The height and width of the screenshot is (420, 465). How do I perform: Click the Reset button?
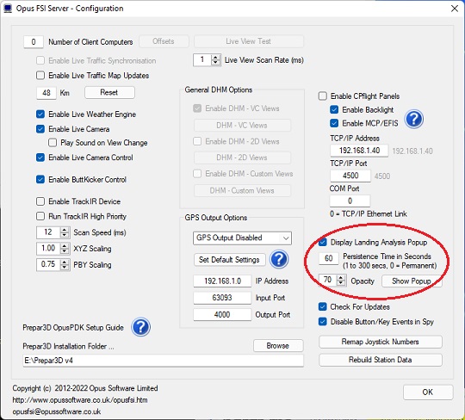[109, 92]
